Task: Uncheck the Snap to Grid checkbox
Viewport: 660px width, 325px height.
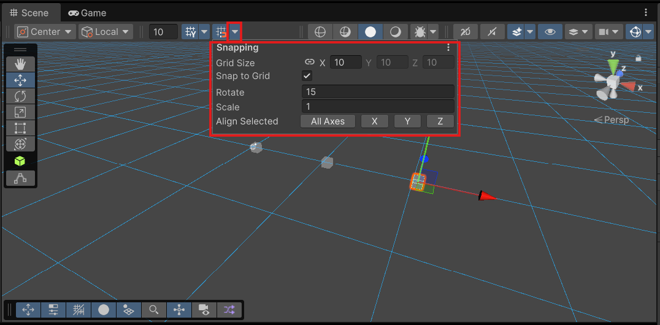Action: click(307, 76)
